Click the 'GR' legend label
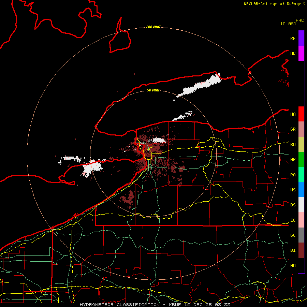 (x=293, y=129)
